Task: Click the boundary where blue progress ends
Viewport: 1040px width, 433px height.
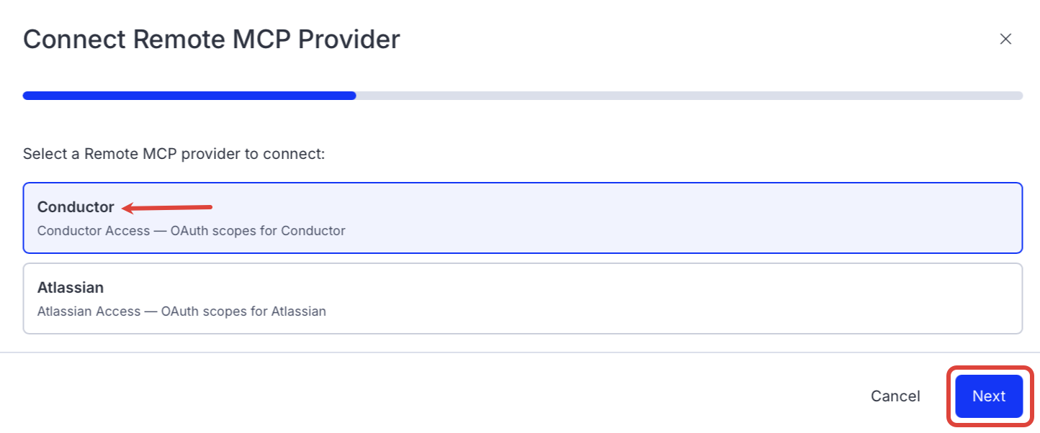Action: coord(355,96)
